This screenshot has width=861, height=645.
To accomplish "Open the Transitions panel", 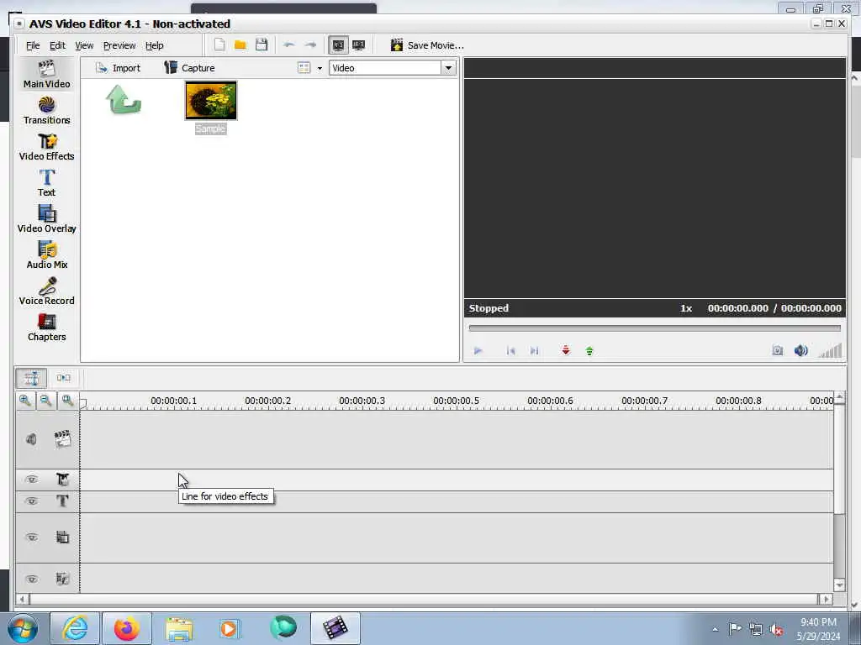I will coord(47,111).
